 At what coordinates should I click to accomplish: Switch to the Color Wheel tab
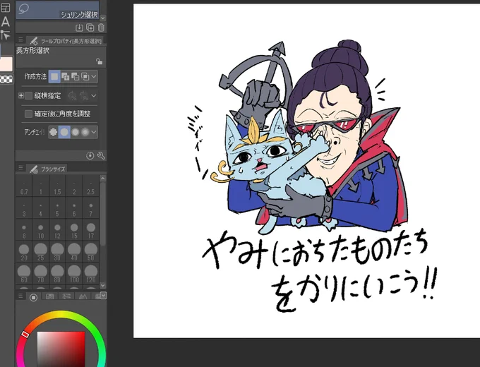(x=33, y=297)
